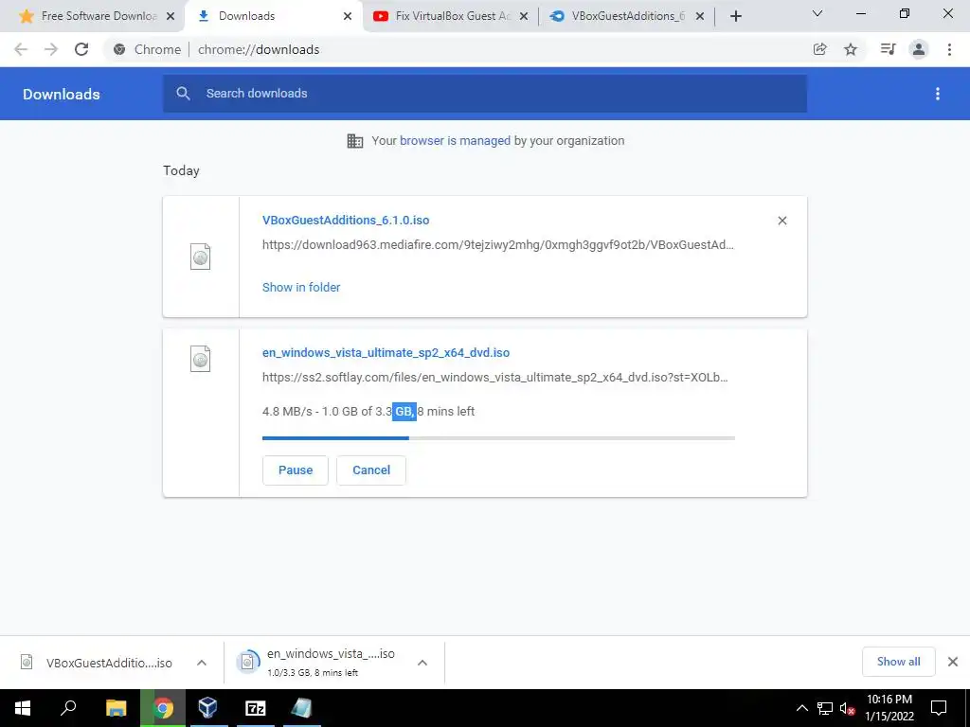Close the Fix VirtualBox Guest tab

click(524, 17)
